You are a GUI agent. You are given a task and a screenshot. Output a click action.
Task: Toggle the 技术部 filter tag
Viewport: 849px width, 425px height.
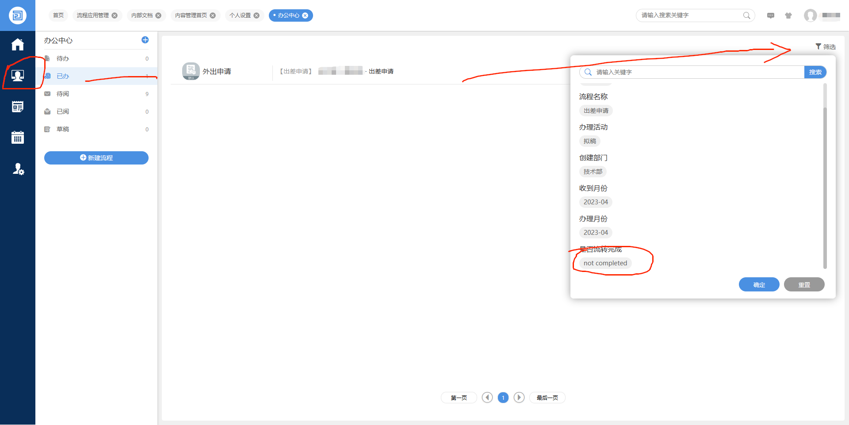tap(593, 172)
